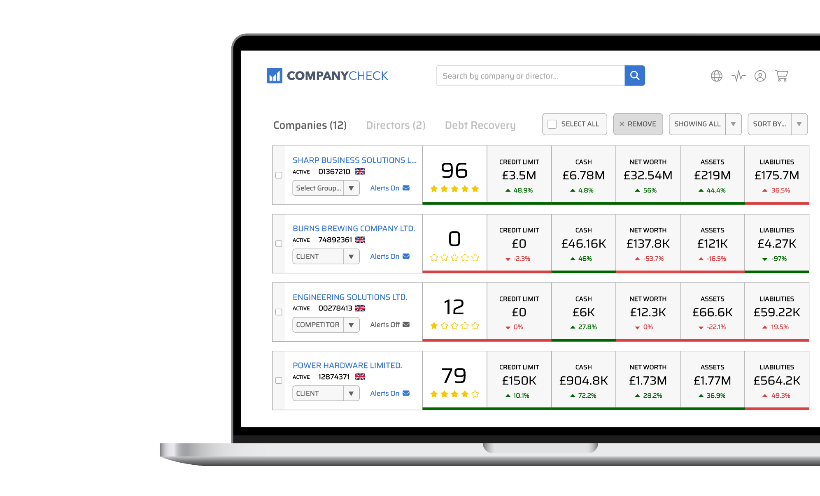
Task: Focus the company or director search field
Action: (530, 76)
